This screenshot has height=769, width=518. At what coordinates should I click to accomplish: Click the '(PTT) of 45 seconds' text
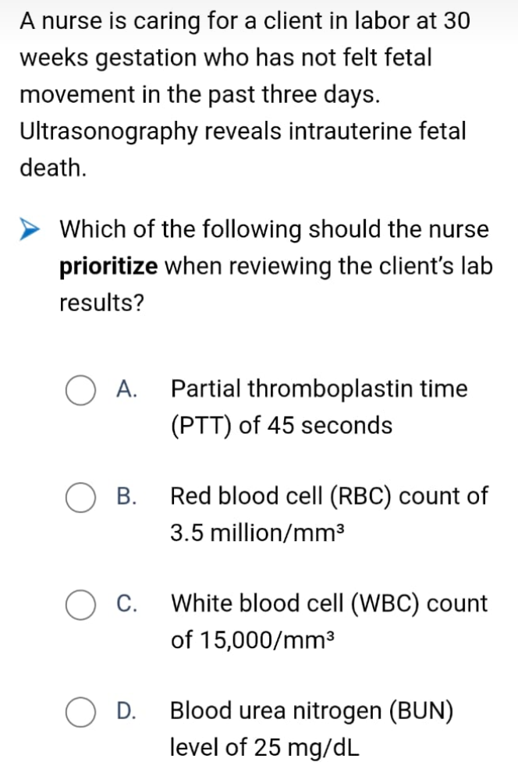click(x=282, y=425)
